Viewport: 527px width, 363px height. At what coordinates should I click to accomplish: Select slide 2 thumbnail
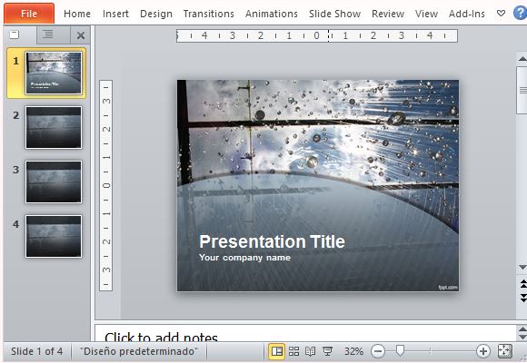click(54, 127)
